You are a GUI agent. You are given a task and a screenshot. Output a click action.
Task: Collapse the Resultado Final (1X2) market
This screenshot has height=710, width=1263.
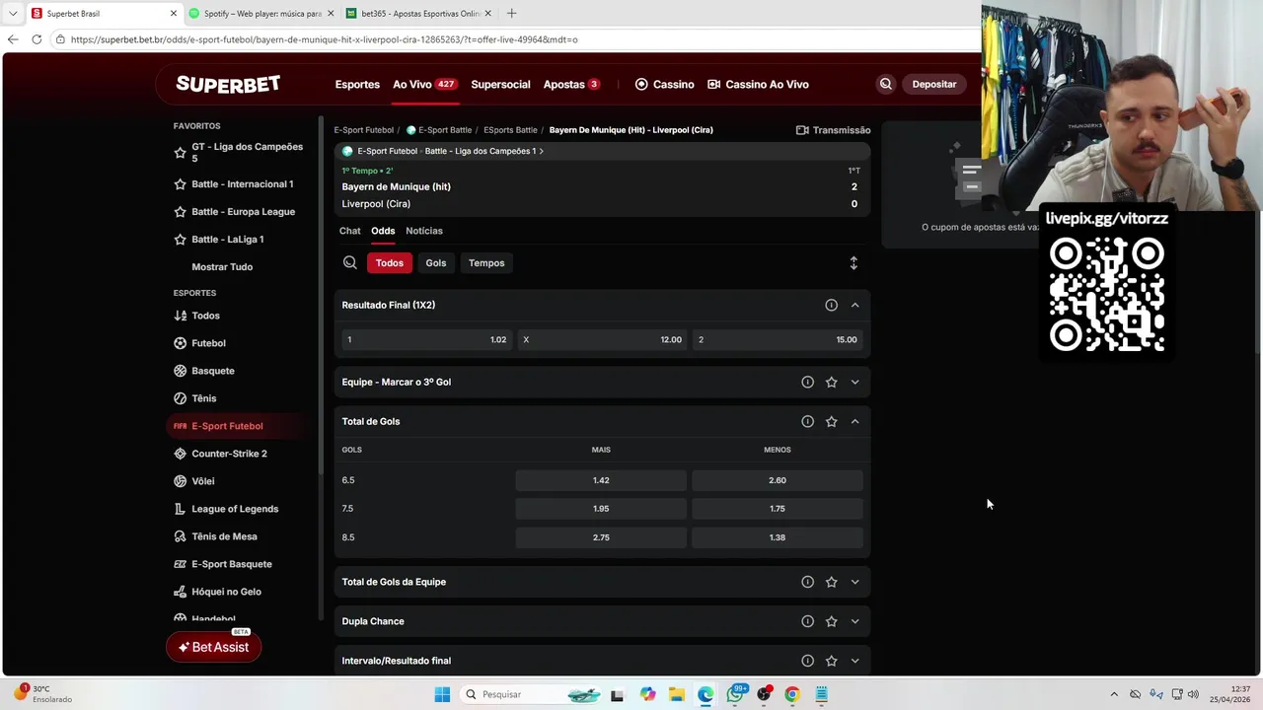tap(854, 305)
